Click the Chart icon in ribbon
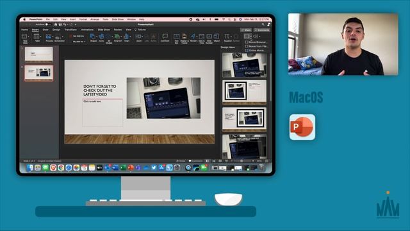This screenshot has width=410, height=231. tap(126, 37)
